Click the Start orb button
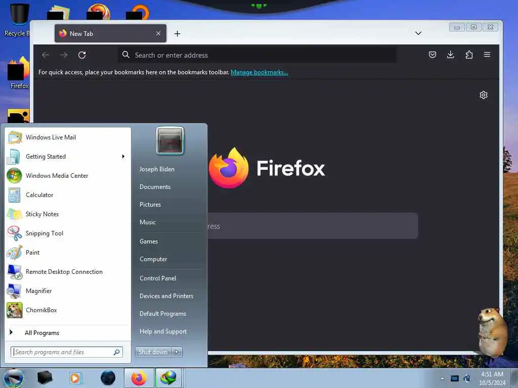The width and height of the screenshot is (518, 388). pyautogui.click(x=14, y=378)
